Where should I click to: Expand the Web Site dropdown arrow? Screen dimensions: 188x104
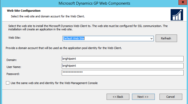click(151, 38)
